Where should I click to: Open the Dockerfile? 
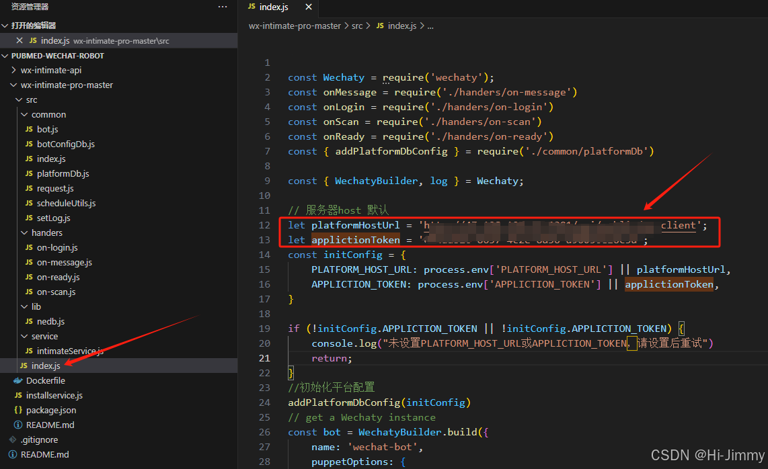coord(46,381)
